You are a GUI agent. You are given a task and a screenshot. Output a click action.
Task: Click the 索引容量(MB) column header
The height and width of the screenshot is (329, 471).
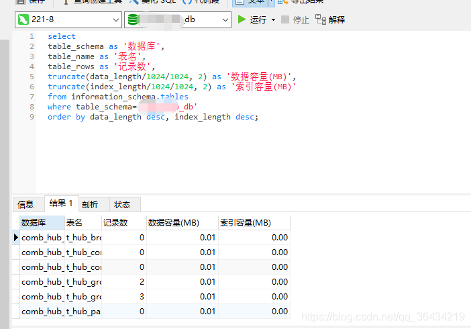tap(254, 223)
